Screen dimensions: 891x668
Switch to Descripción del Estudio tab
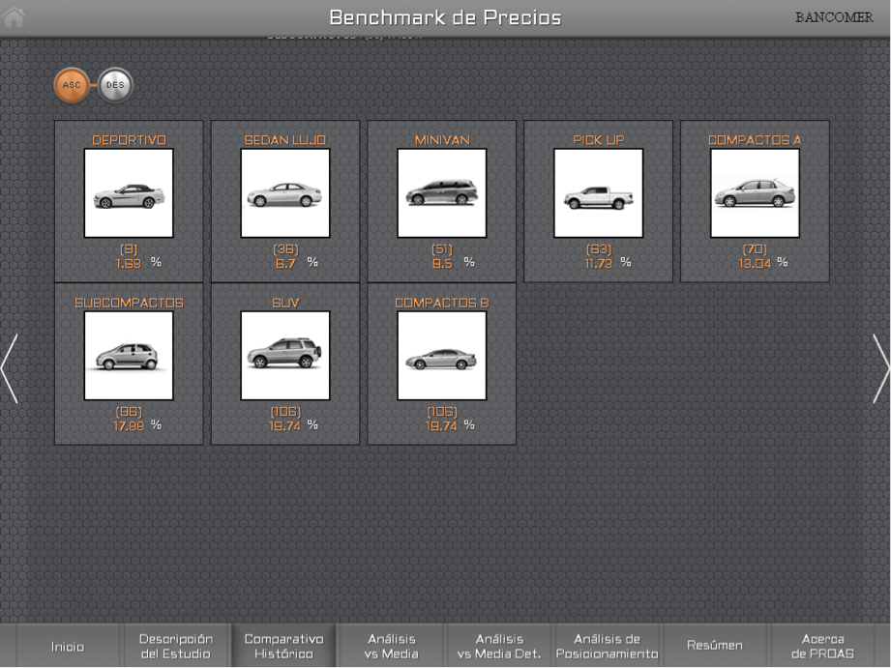coord(175,646)
